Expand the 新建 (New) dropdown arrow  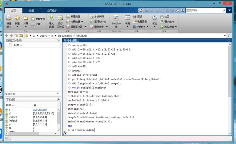coord(17,27)
